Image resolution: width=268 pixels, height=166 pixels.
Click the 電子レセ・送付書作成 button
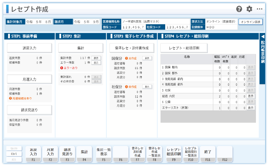(132, 48)
